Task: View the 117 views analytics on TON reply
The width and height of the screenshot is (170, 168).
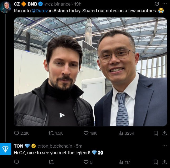Action: (121, 162)
